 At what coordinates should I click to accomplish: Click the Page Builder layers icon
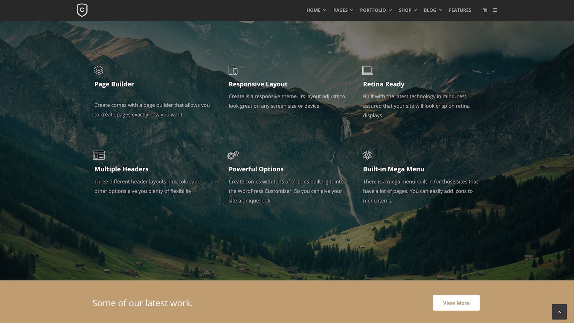[x=99, y=70]
